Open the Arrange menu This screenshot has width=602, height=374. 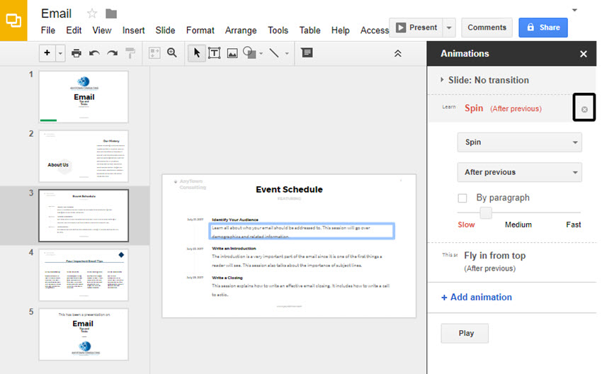[x=241, y=30]
